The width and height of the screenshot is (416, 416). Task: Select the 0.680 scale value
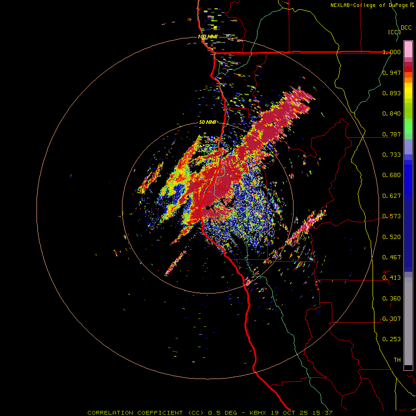coord(392,175)
